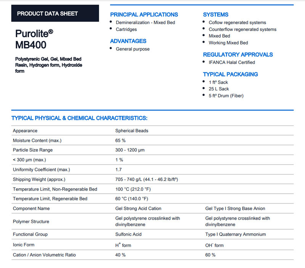Click the TYPICAL PACKAGING heading

click(231, 74)
